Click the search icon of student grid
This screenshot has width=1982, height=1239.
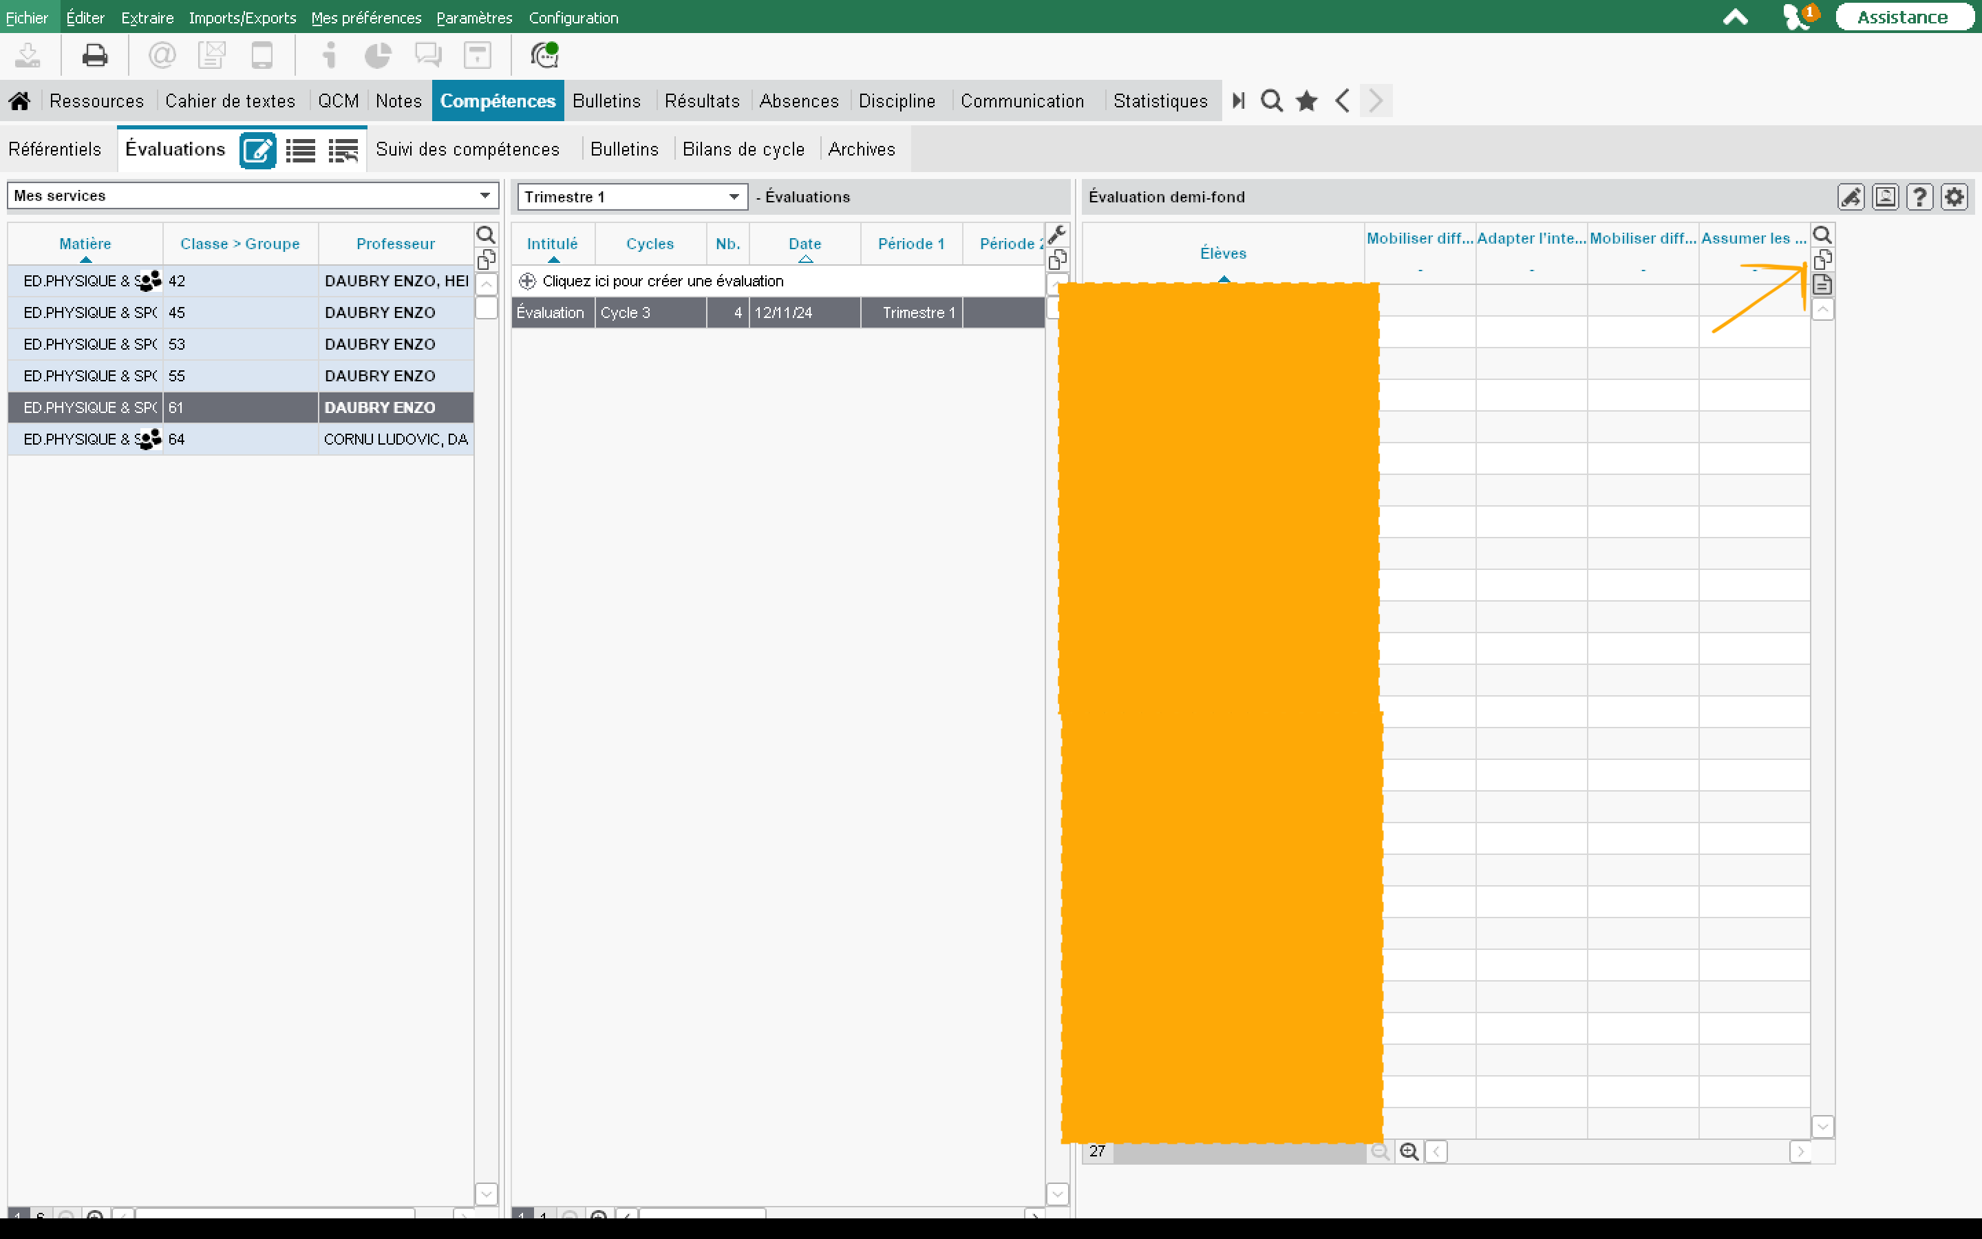[x=1822, y=235]
